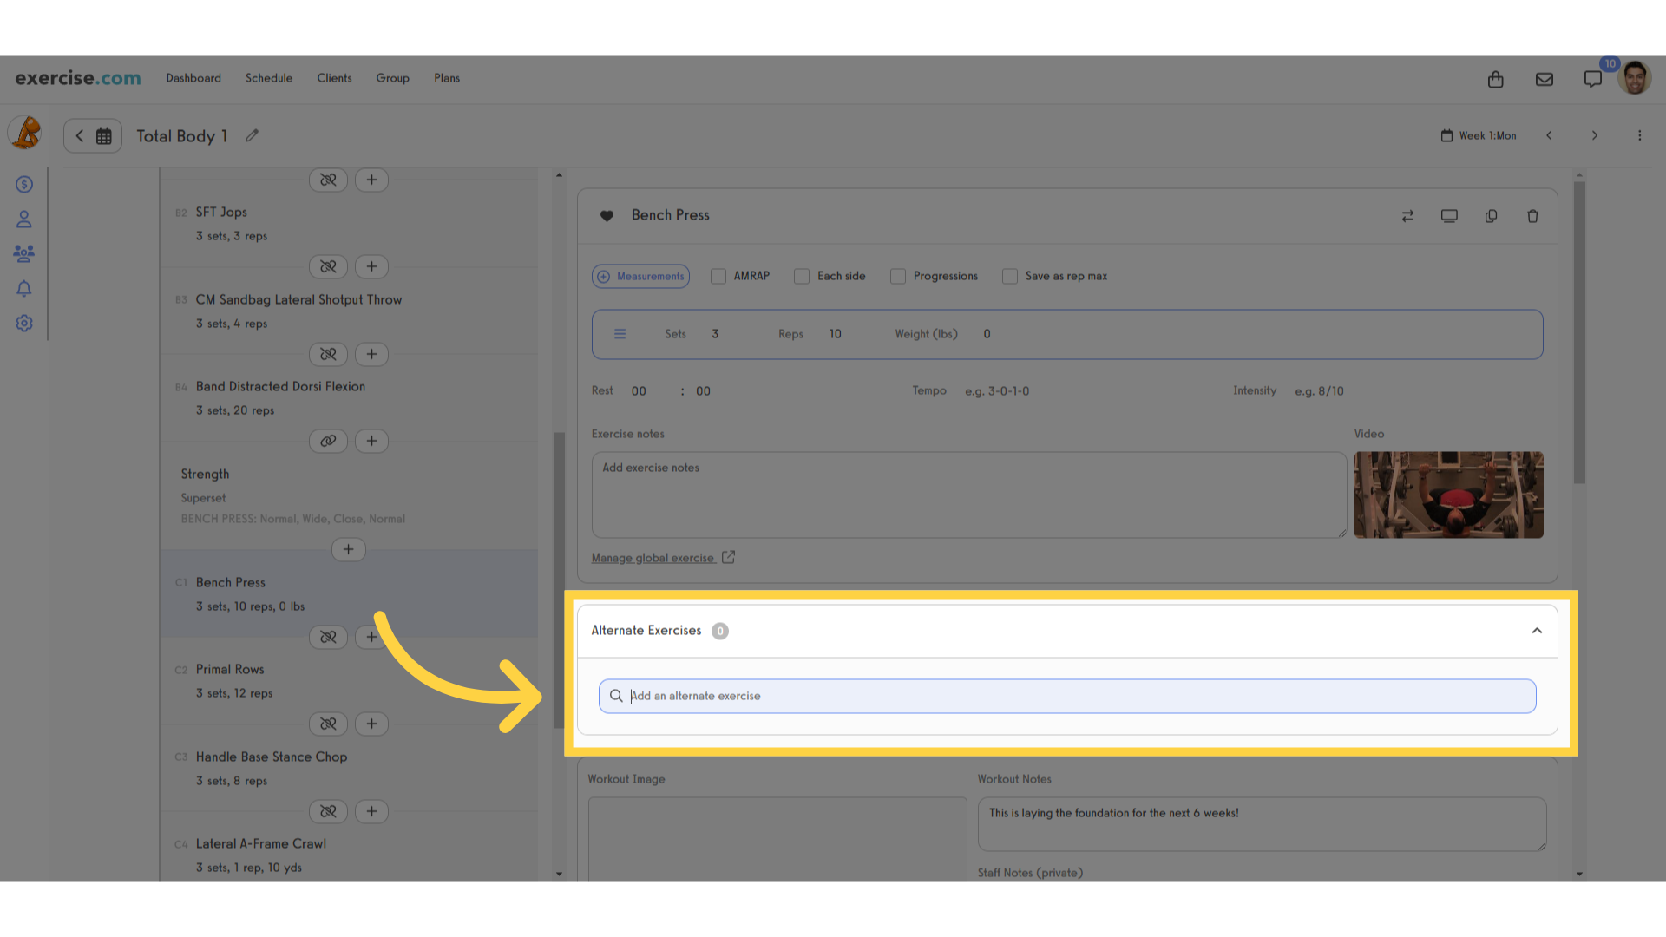Go back with the calendar button
The height and width of the screenshot is (937, 1666).
click(93, 135)
